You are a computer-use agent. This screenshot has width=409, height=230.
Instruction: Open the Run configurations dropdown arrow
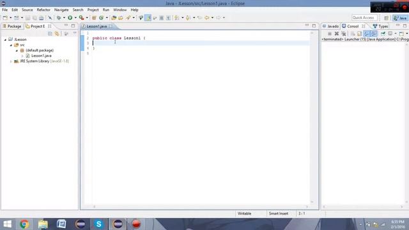tap(75, 18)
